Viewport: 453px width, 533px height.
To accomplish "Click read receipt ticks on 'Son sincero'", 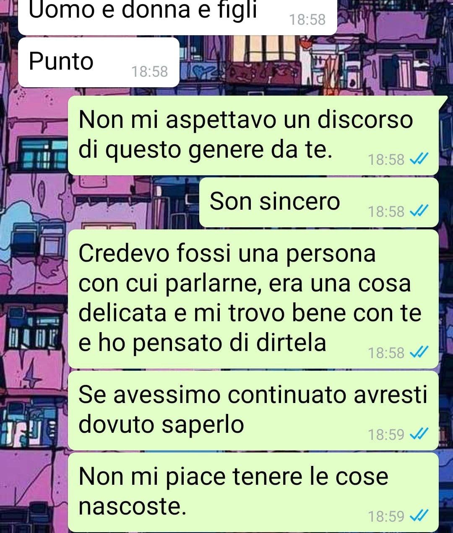I will (x=419, y=211).
